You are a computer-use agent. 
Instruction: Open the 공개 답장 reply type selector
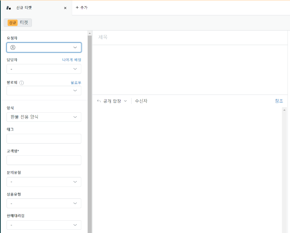pos(112,101)
